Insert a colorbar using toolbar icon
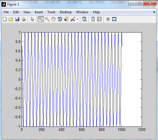This screenshot has height=140, width=158. tap(93, 19)
